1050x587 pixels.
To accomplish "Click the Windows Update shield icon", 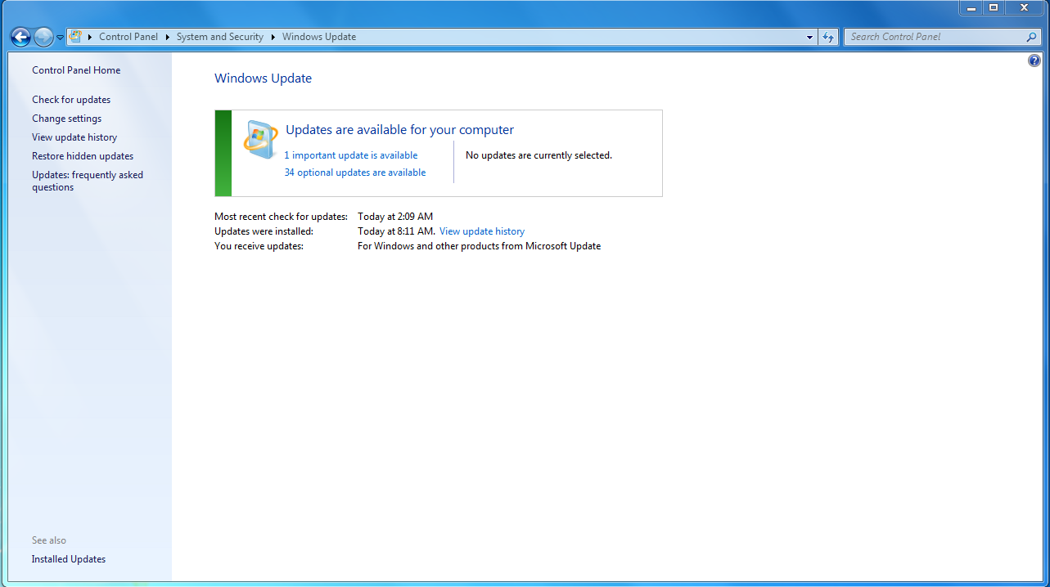I will [261, 141].
